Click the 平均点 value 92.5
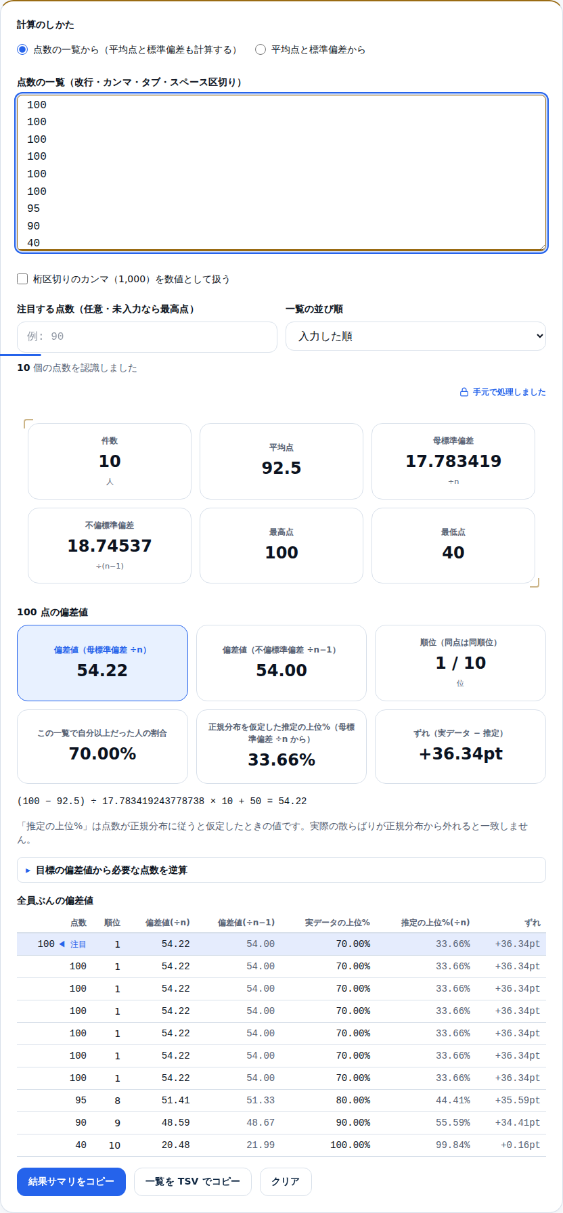Image resolution: width=563 pixels, height=1213 pixels. tap(281, 468)
